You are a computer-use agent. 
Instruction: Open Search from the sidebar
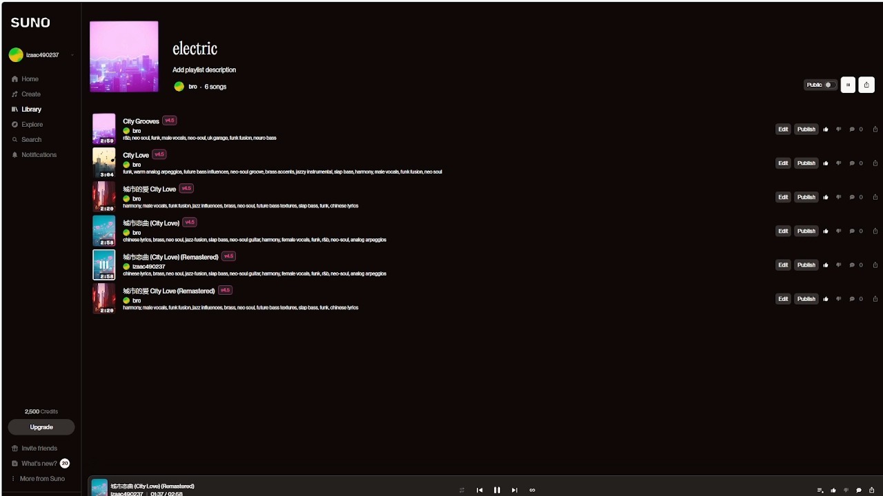click(26, 140)
